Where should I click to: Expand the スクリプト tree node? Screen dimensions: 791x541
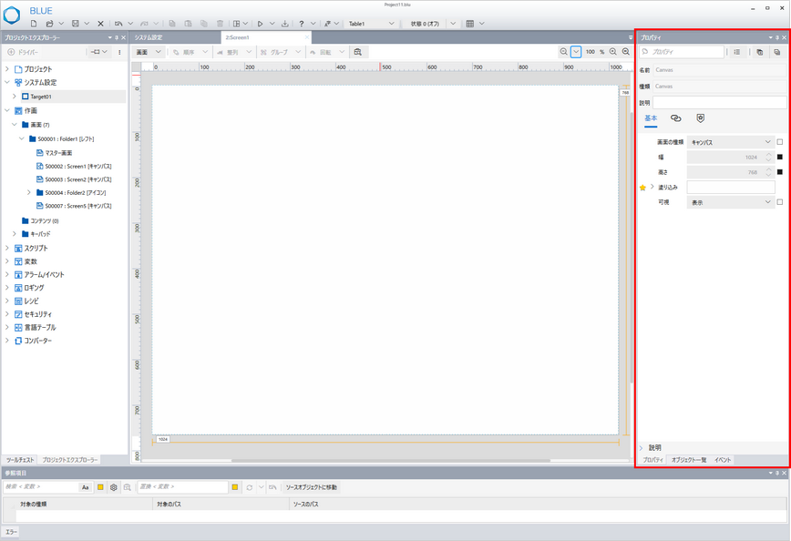[x=7, y=248]
